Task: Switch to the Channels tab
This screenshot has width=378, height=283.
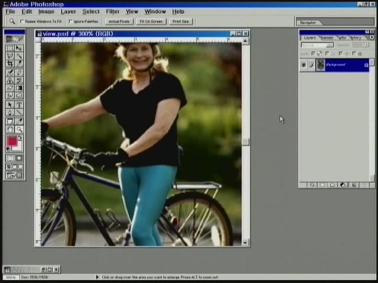Action: tap(327, 38)
